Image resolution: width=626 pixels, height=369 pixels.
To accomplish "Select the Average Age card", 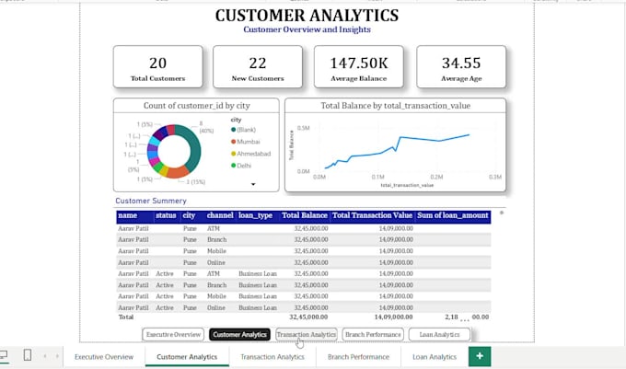I will (x=461, y=66).
